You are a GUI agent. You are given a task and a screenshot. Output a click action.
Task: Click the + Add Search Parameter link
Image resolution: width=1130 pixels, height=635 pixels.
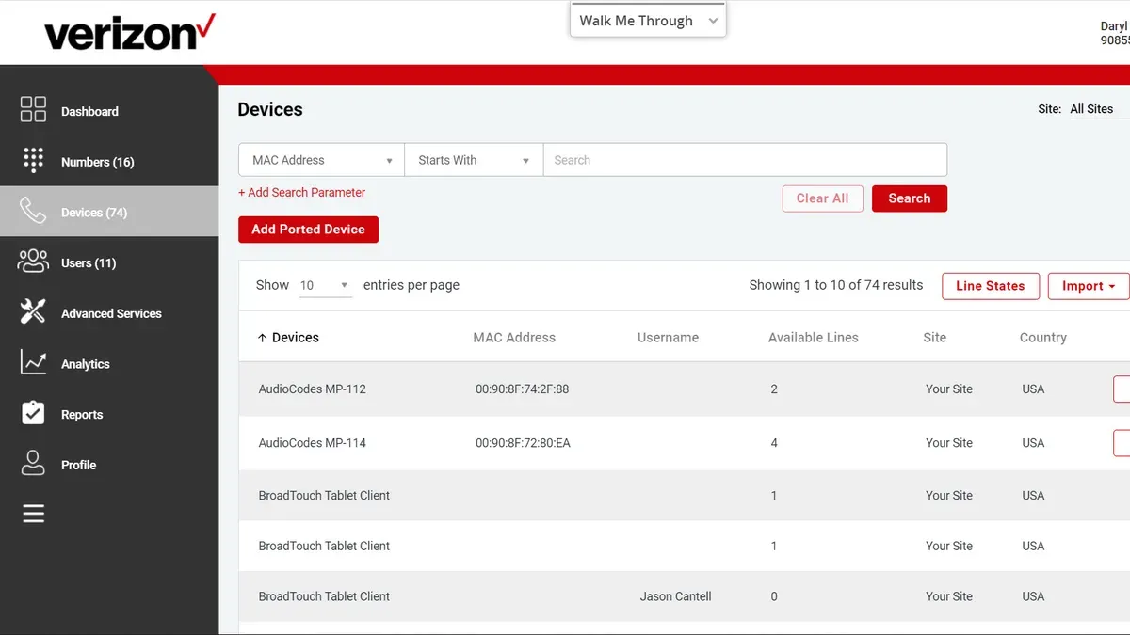pos(301,192)
